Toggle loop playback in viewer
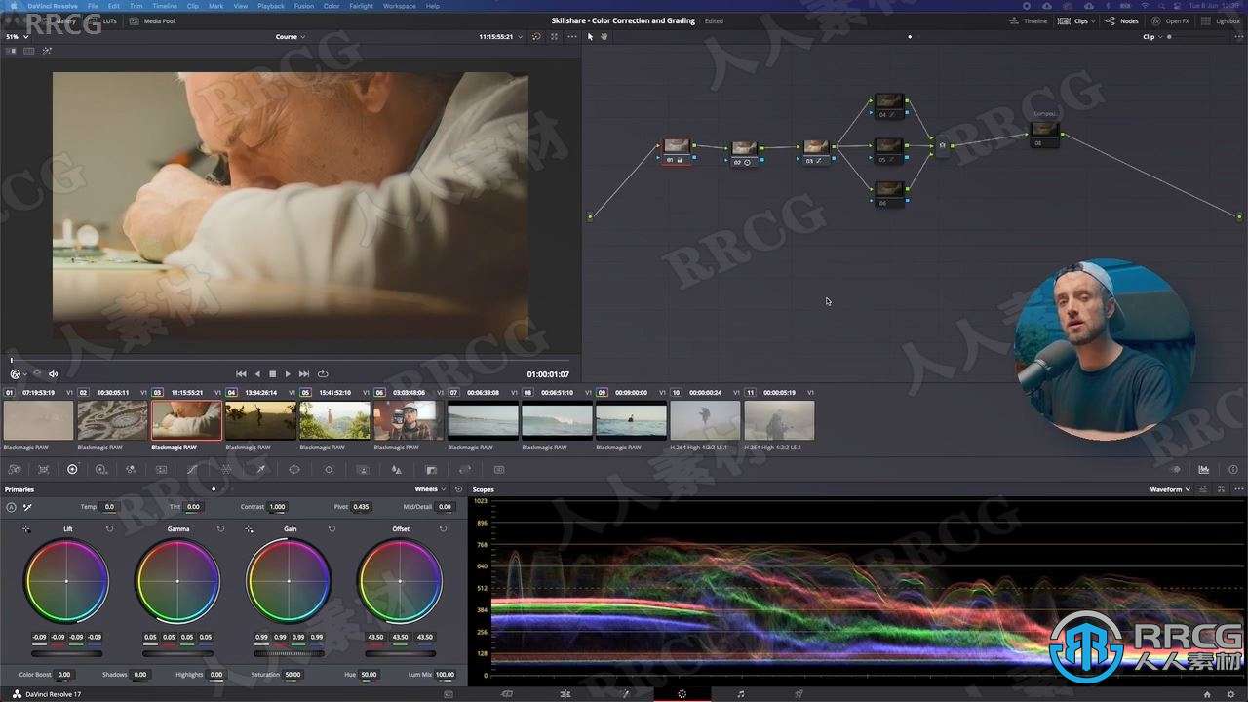The width and height of the screenshot is (1248, 702). pyautogui.click(x=323, y=373)
